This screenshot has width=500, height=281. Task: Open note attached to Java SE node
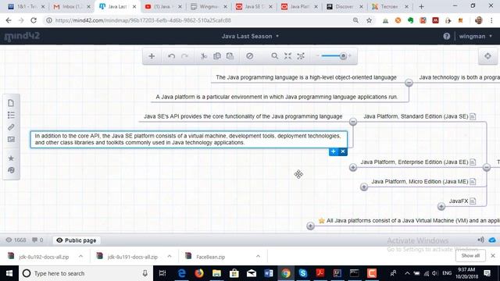473,116
